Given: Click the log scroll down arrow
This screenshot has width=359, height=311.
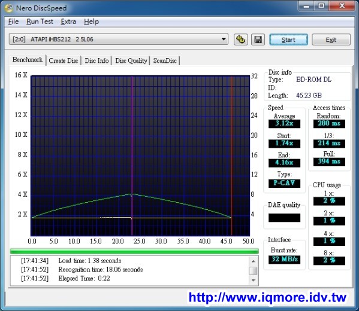Looking at the screenshot, I should 254,280.
